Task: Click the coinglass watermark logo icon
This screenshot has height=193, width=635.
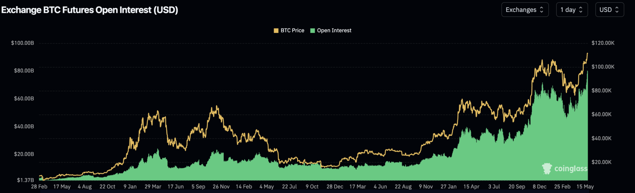Action: 547,169
